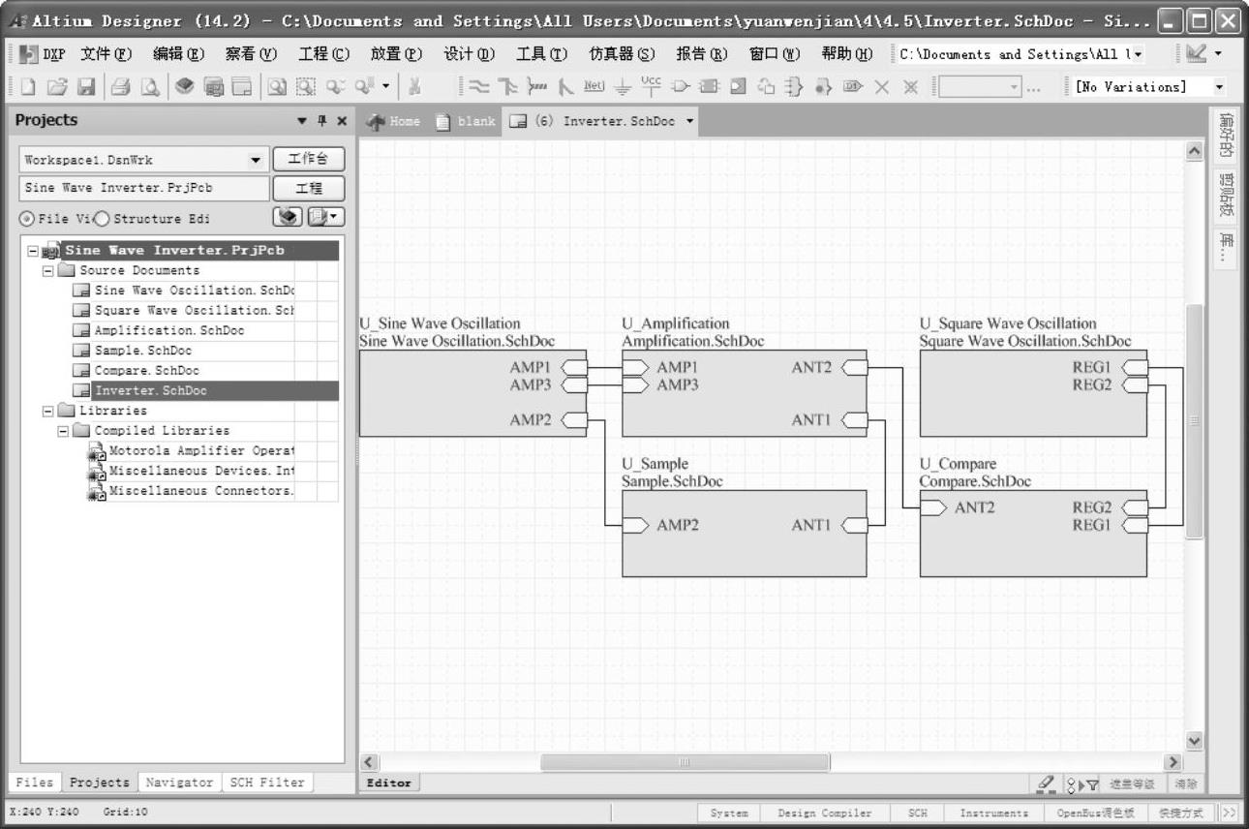Open the Projects panel options dropdown arrow
Image resolution: width=1249 pixels, height=829 pixels.
point(303,121)
